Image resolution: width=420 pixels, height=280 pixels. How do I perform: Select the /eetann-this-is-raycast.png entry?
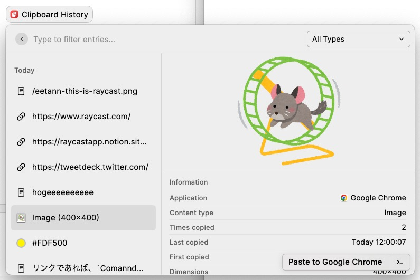point(83,91)
